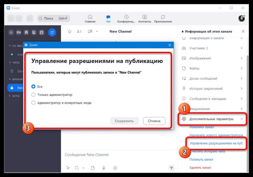This screenshot has width=253, height=177.
Task: Open the meeting recordings sidebar icon
Action: tap(19, 33)
